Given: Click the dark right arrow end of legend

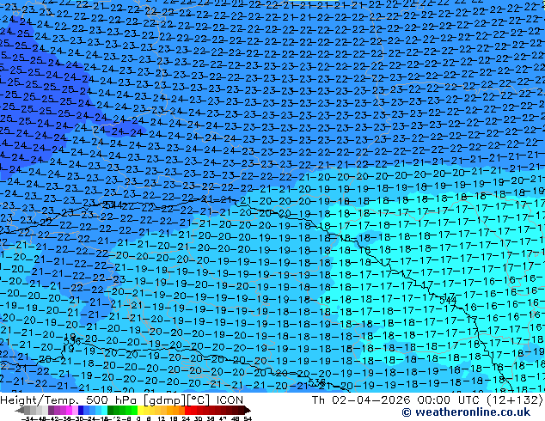Looking at the screenshot, I should [x=248, y=410].
